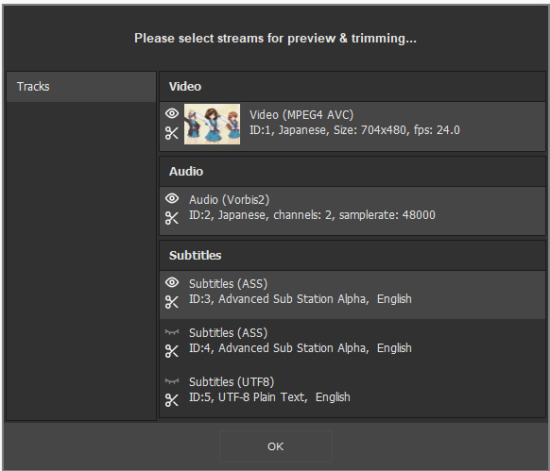The width and height of the screenshot is (550, 471).
Task: Select the Audio section header
Action: point(352,172)
